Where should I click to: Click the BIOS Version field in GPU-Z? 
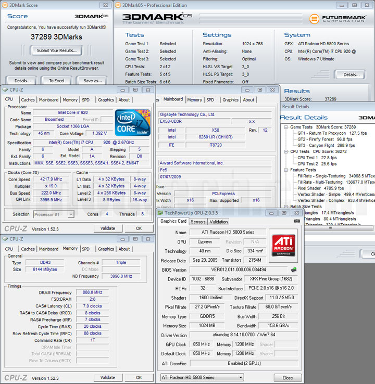(x=239, y=270)
